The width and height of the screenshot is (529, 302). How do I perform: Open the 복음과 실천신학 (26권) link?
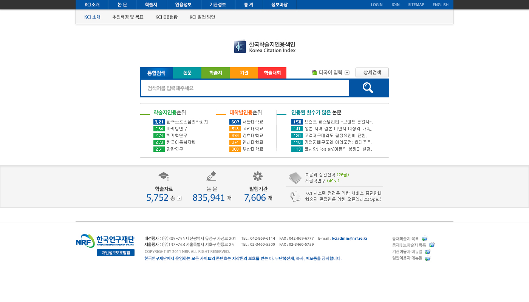click(x=327, y=175)
